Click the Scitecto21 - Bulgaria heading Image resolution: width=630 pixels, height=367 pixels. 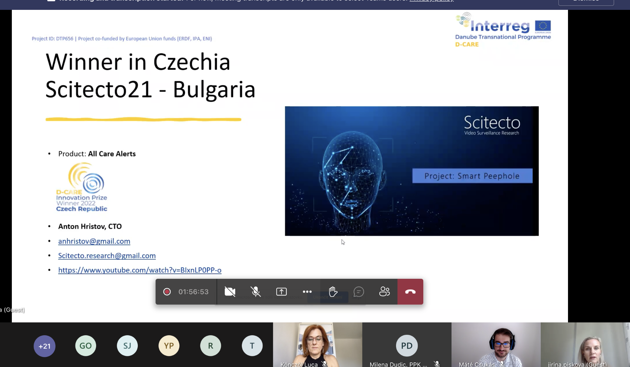click(150, 89)
